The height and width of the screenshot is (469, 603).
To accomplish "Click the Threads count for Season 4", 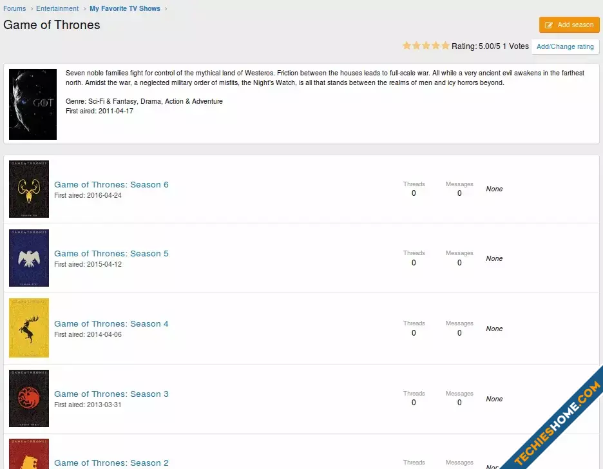I will click(414, 333).
